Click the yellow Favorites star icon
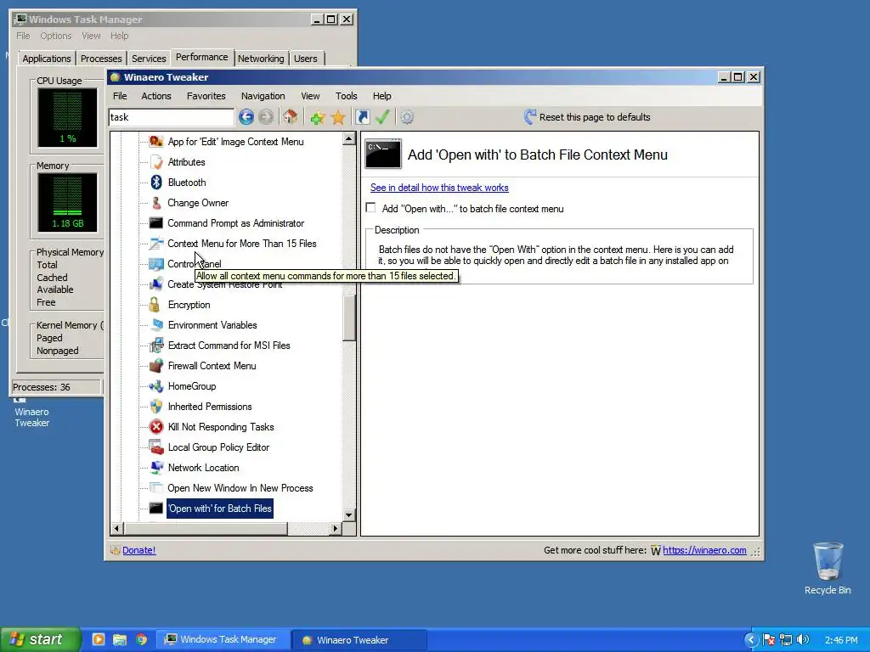 pos(338,117)
